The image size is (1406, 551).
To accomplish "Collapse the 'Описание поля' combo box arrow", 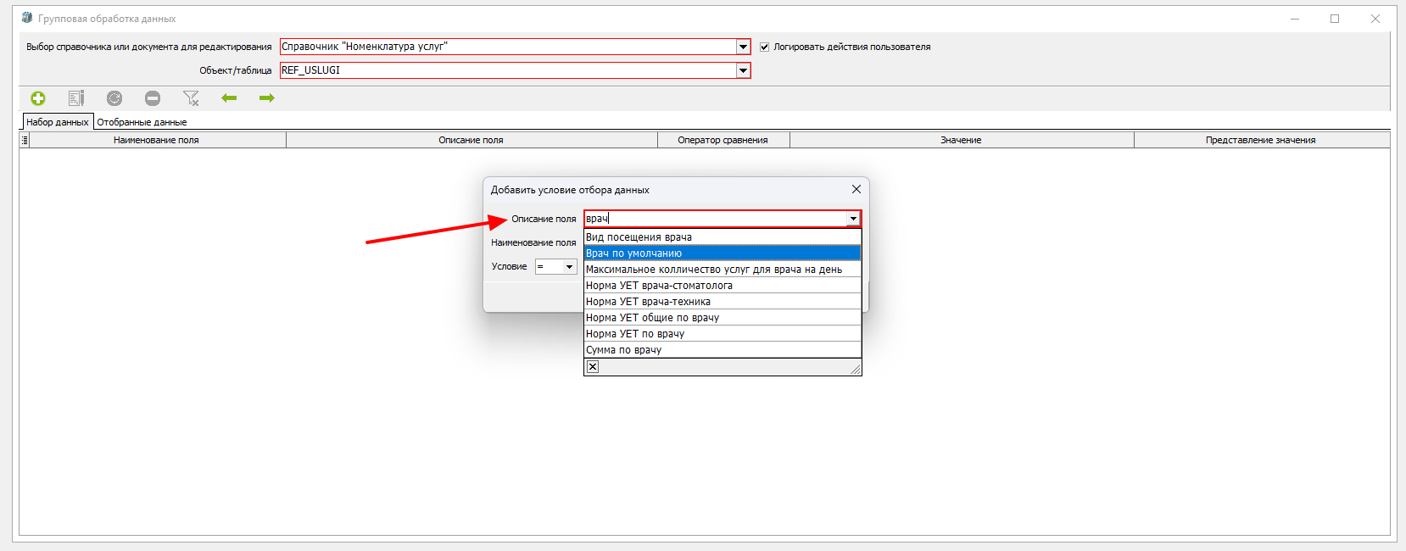I will 853,219.
